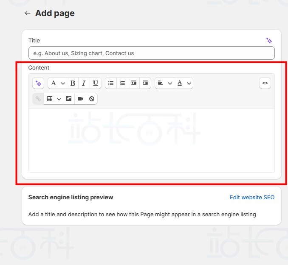This screenshot has height=265, width=288.
Task: Increase indent with the indent icon
Action: coord(145,83)
